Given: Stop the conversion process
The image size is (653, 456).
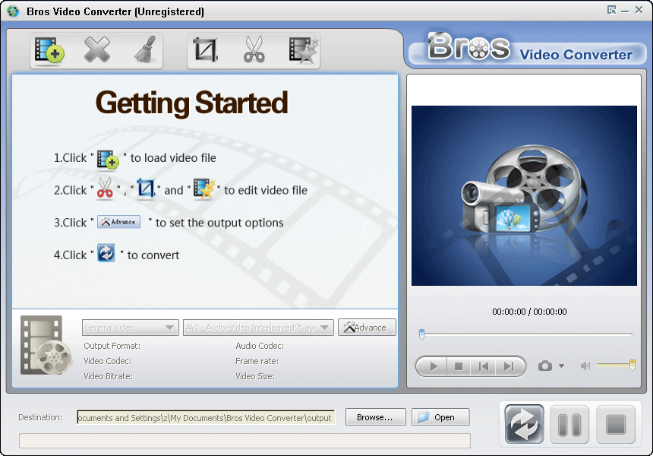Looking at the screenshot, I should pyautogui.click(x=615, y=424).
